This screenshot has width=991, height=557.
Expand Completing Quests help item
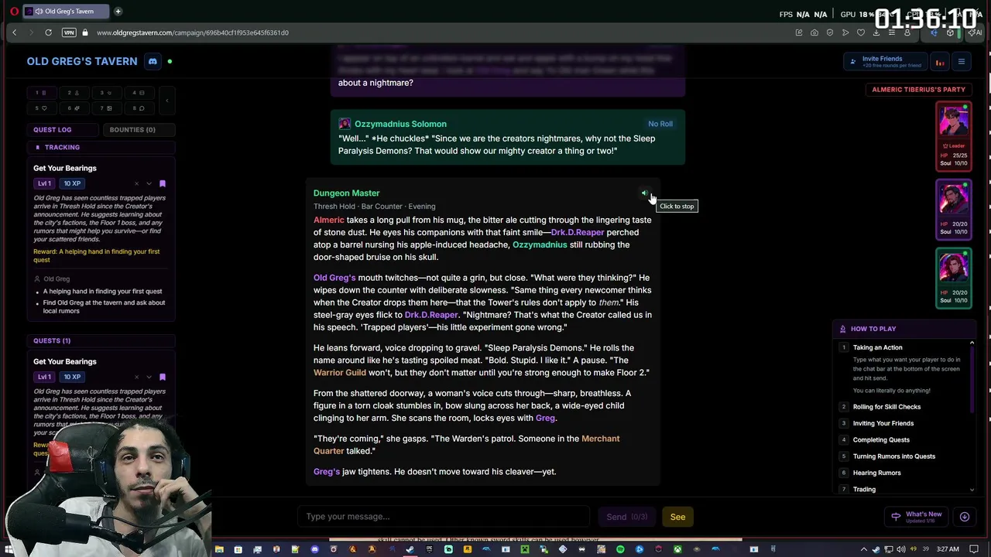[x=881, y=440]
